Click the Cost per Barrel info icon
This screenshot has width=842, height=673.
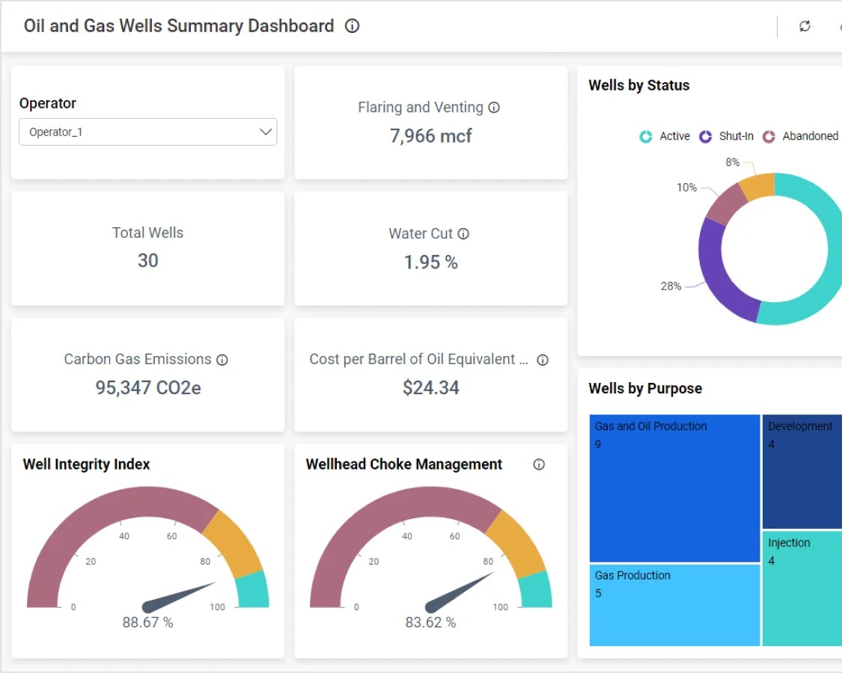543,360
